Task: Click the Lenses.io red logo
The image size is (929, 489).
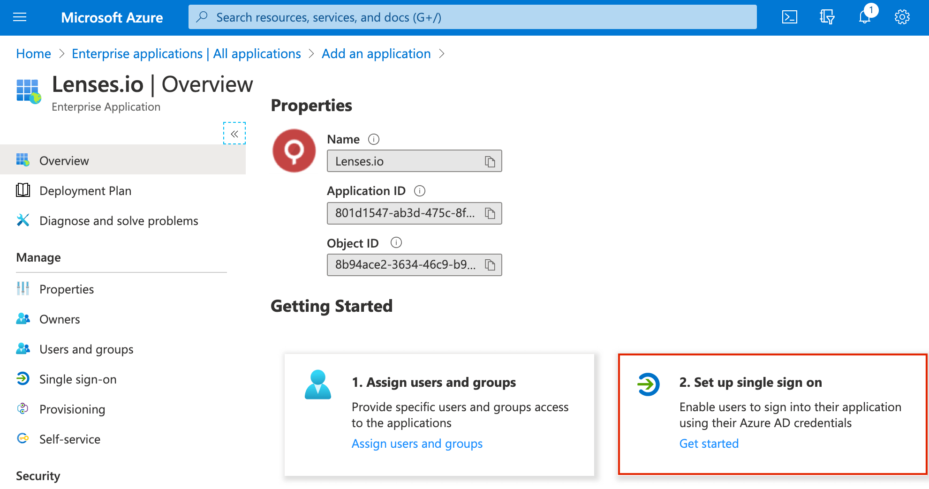Action: pyautogui.click(x=294, y=150)
